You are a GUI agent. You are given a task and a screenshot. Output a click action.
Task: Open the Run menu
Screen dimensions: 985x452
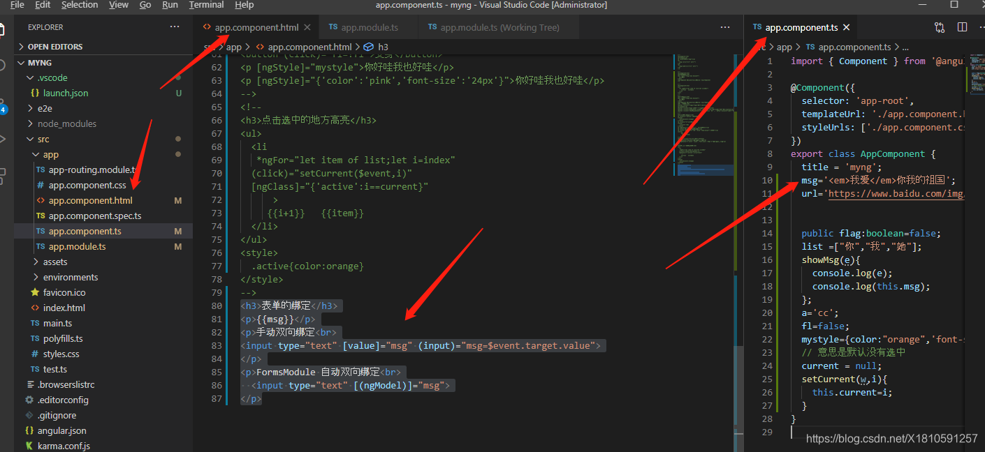170,5
